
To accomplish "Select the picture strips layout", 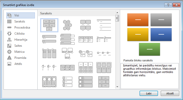I will click(x=67, y=82).
